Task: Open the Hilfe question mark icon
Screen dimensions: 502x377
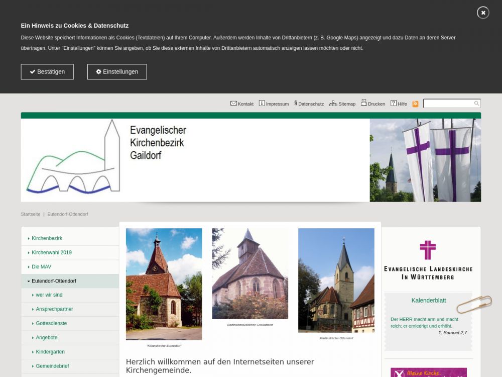Action: tap(394, 104)
